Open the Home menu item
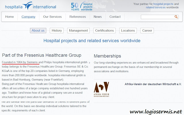 (9, 17)
